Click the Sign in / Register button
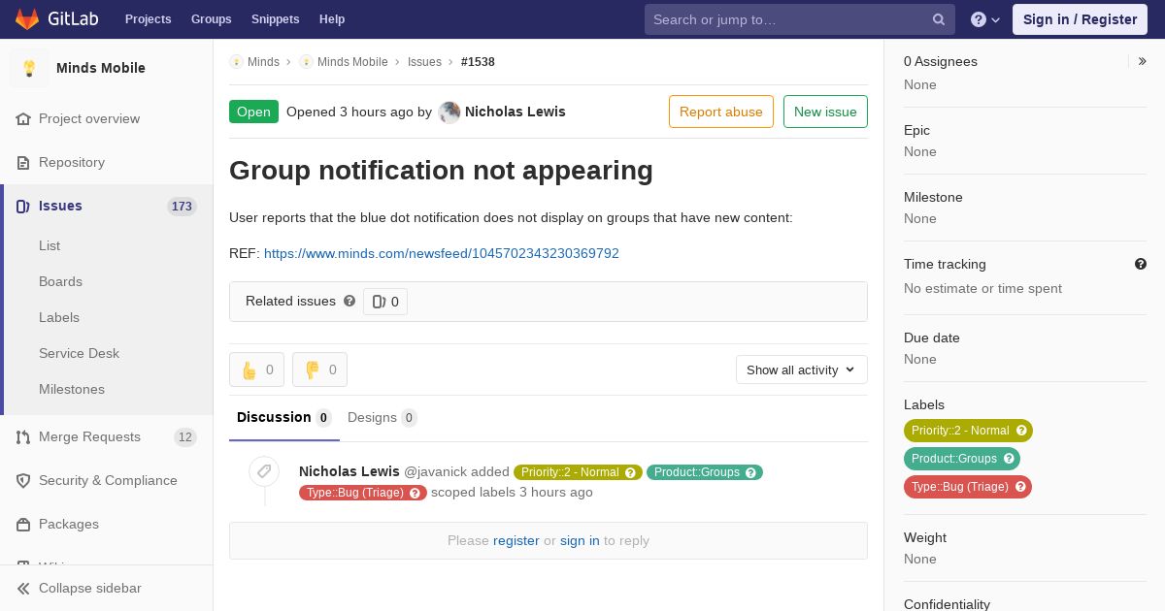1165x611 pixels. (1080, 19)
